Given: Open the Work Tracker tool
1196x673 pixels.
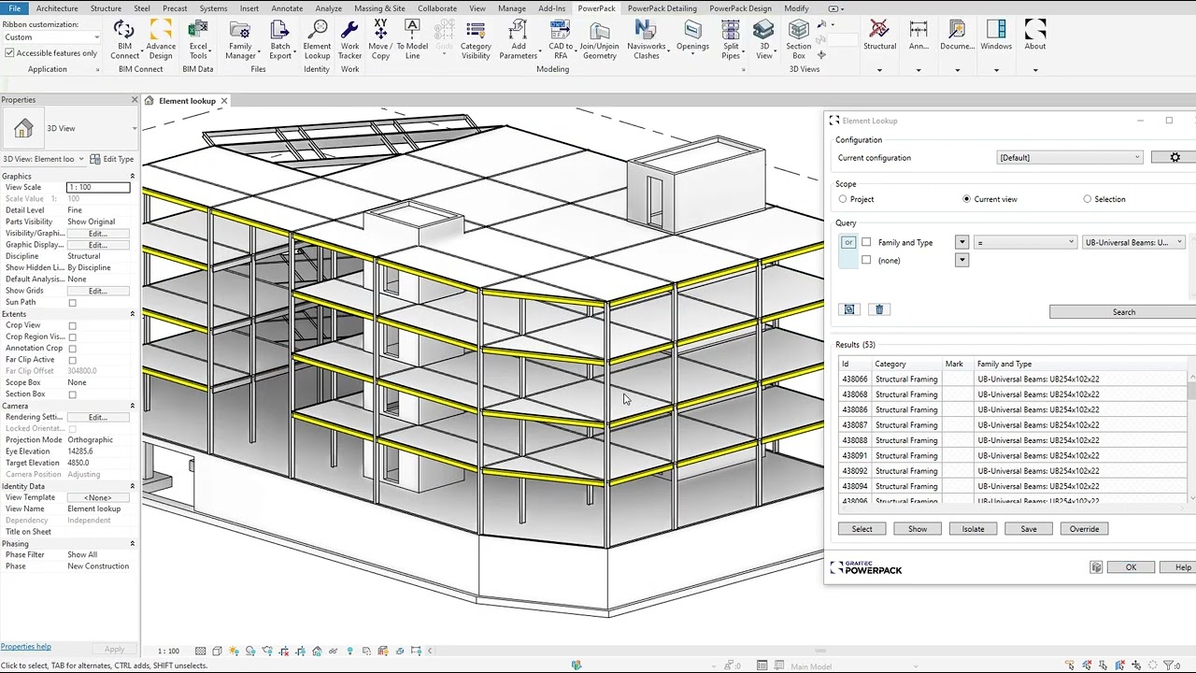Looking at the screenshot, I should pyautogui.click(x=349, y=39).
